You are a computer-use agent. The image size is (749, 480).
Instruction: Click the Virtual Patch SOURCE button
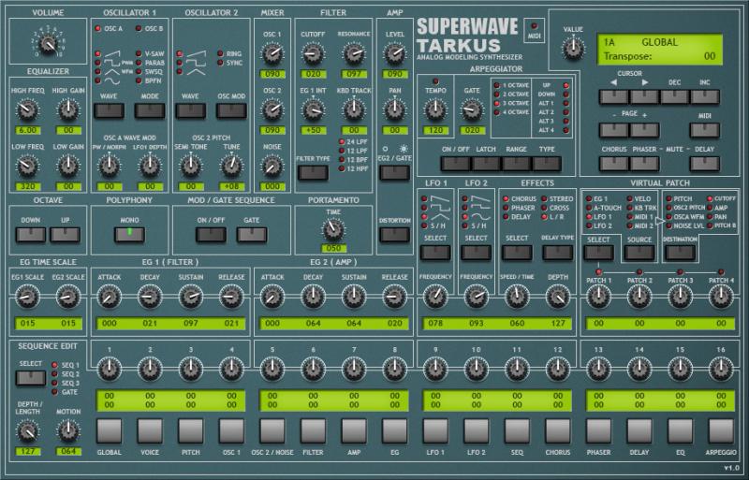639,253
